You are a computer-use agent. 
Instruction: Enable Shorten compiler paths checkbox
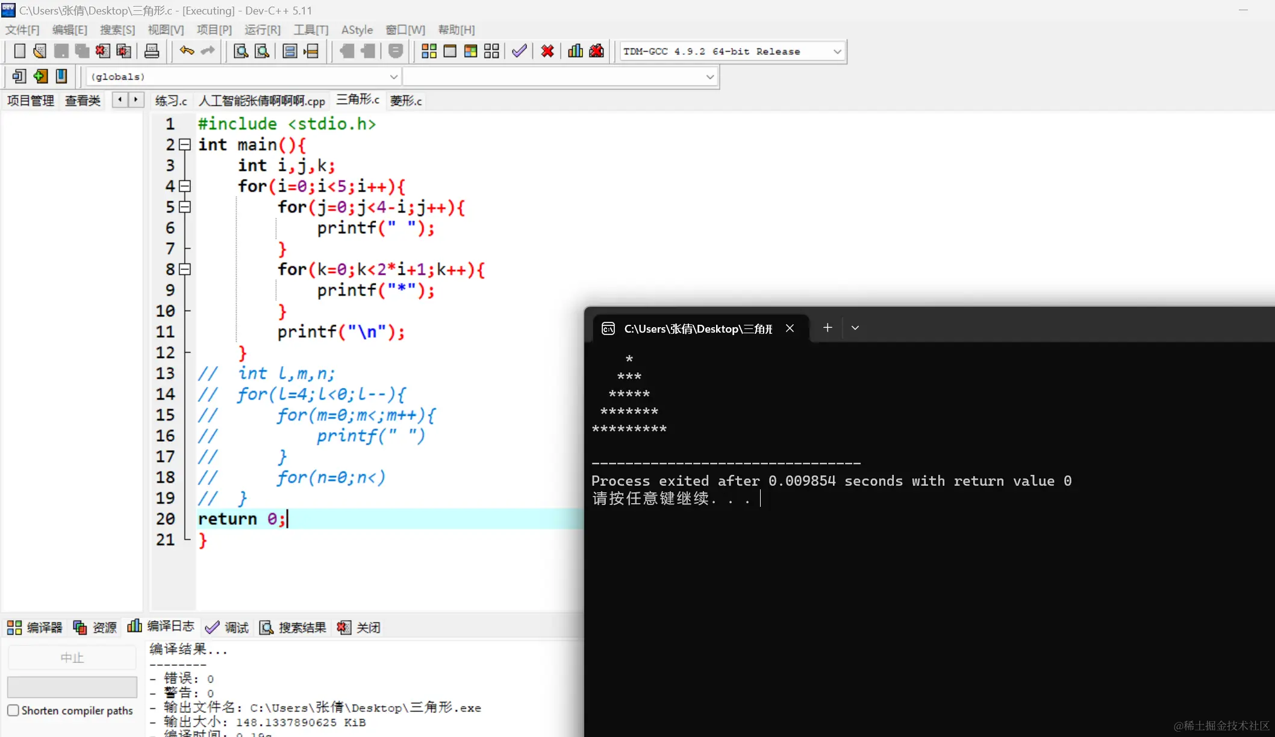(13, 710)
